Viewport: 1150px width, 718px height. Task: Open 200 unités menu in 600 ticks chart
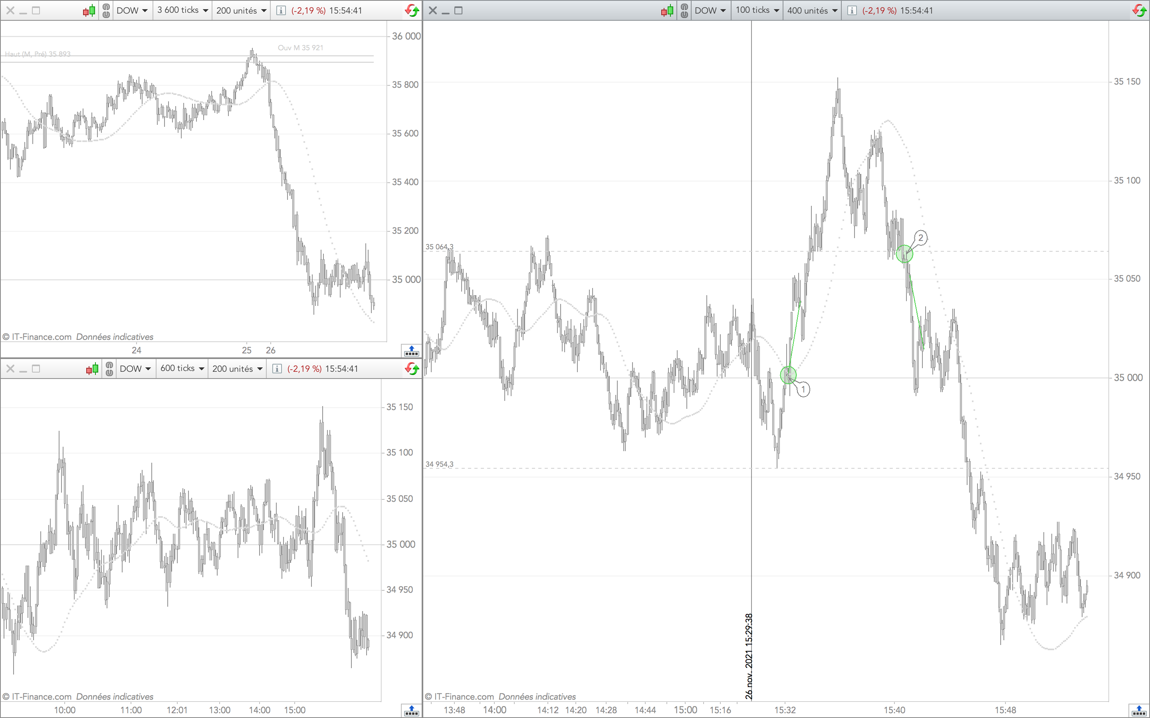[237, 369]
